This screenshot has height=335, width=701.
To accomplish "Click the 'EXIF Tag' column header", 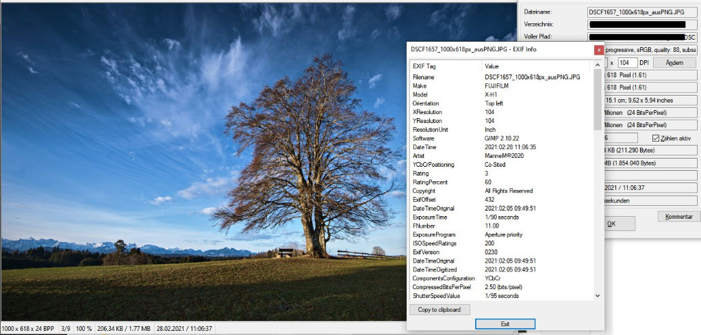I will click(x=446, y=66).
